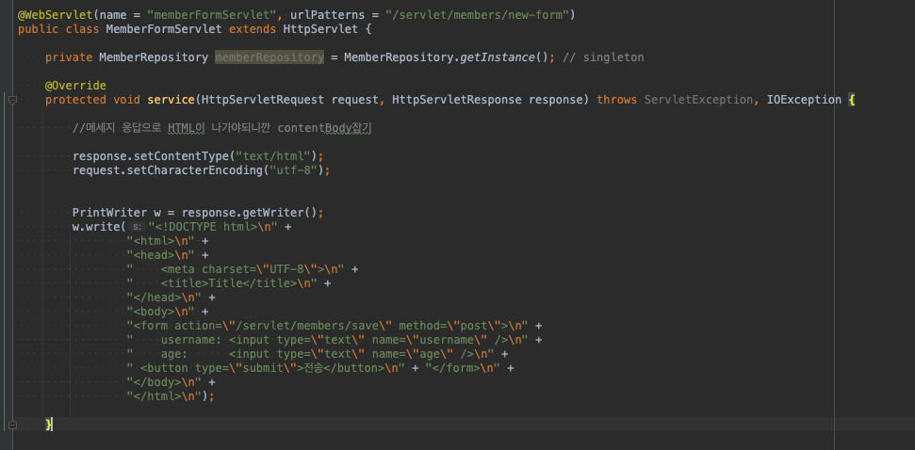Click ServletException in the throws clause
This screenshot has height=450, width=915.
698,100
